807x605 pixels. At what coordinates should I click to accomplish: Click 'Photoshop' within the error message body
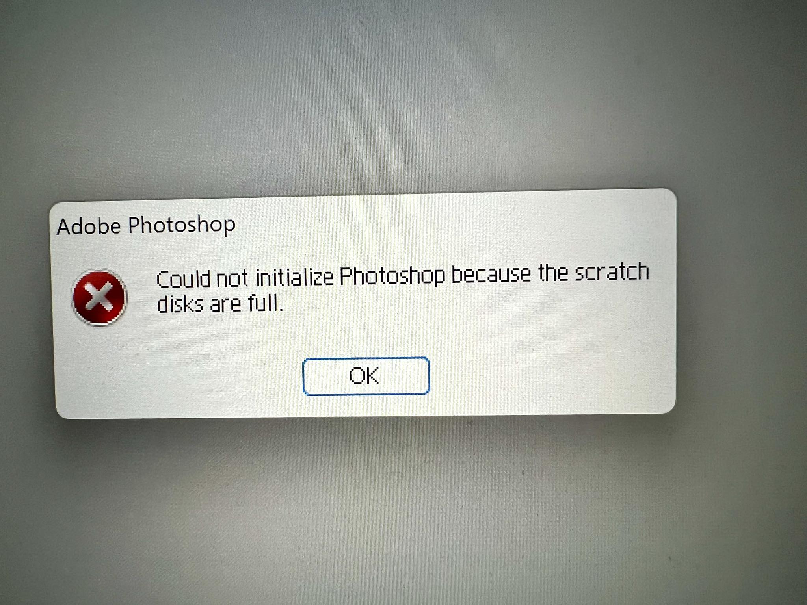[x=392, y=276]
